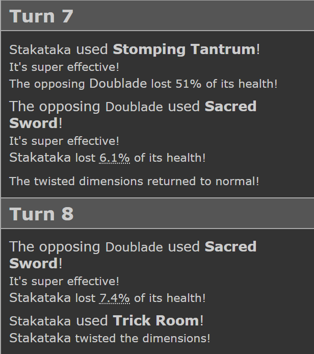Click 'Stakataka twisted the dimensions' message
Screen dimensions: 314x354
tap(110, 338)
